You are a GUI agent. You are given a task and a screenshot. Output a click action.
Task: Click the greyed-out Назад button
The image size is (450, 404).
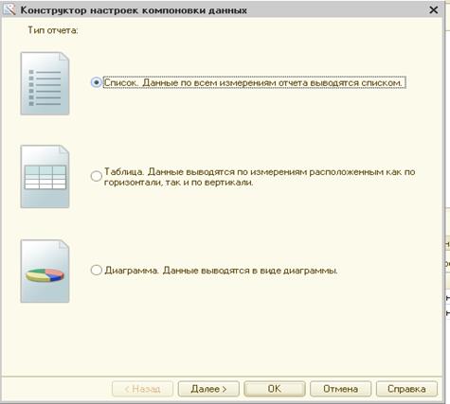tap(142, 389)
